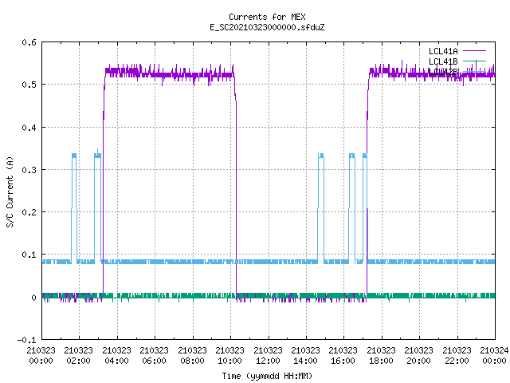
Task: Click the y-axis tick value 0.3
Action: click(x=29, y=170)
